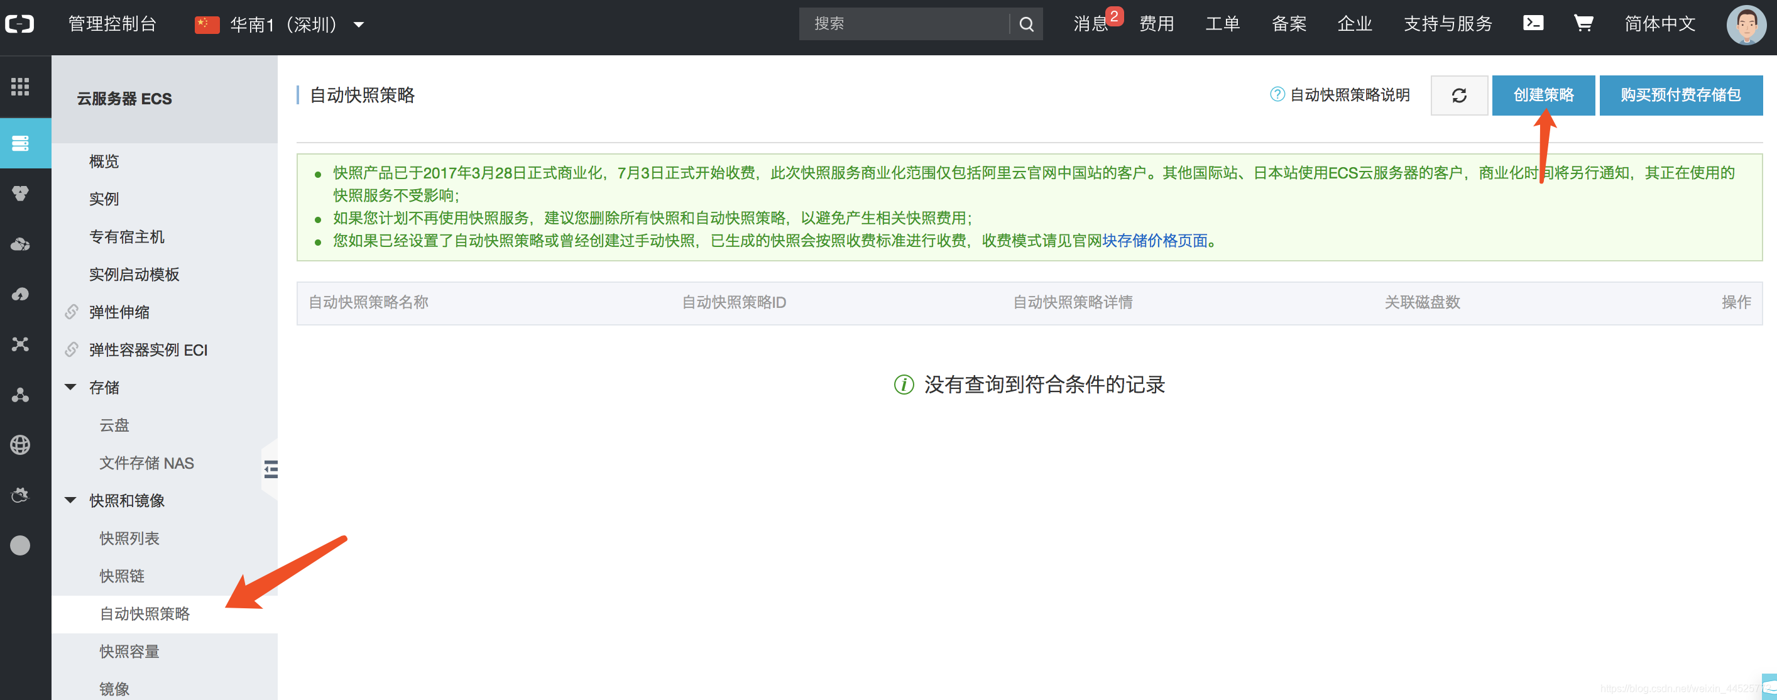1777x700 pixels.
Task: Click the gray circle sidebar icon
Action: tap(20, 545)
